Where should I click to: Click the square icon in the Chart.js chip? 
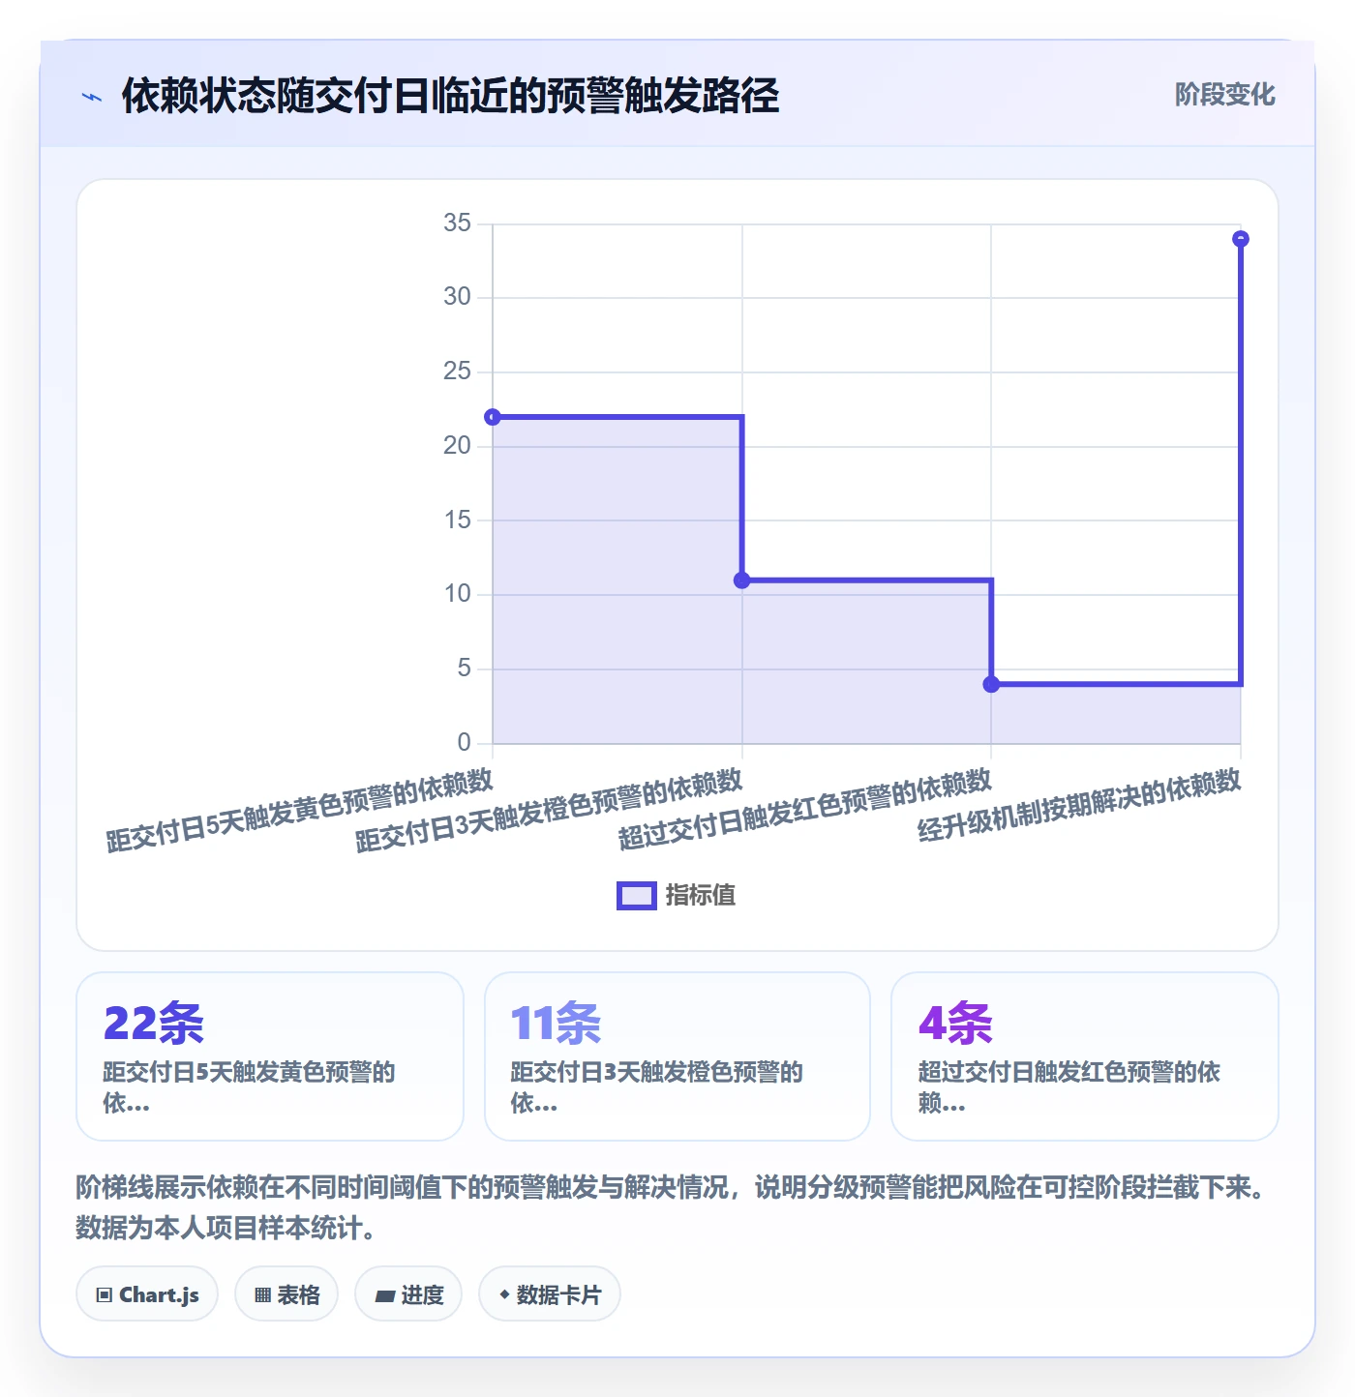(x=105, y=1294)
